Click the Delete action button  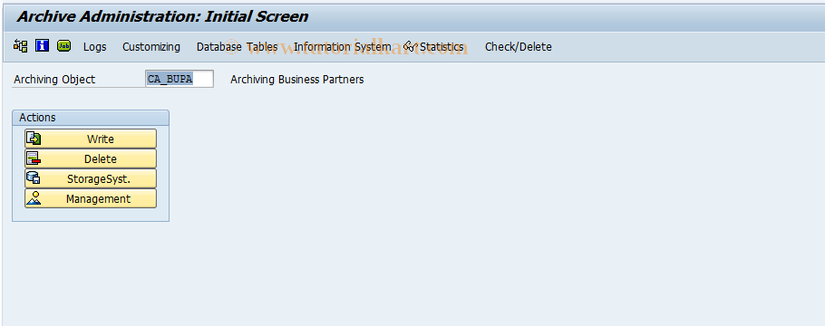click(x=91, y=158)
